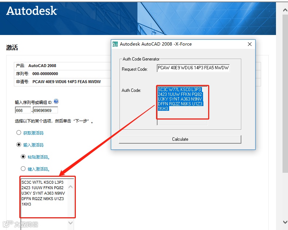The width and height of the screenshot is (288, 230).
Task: Click the page scrollbar down arrow
Action: tap(285, 222)
